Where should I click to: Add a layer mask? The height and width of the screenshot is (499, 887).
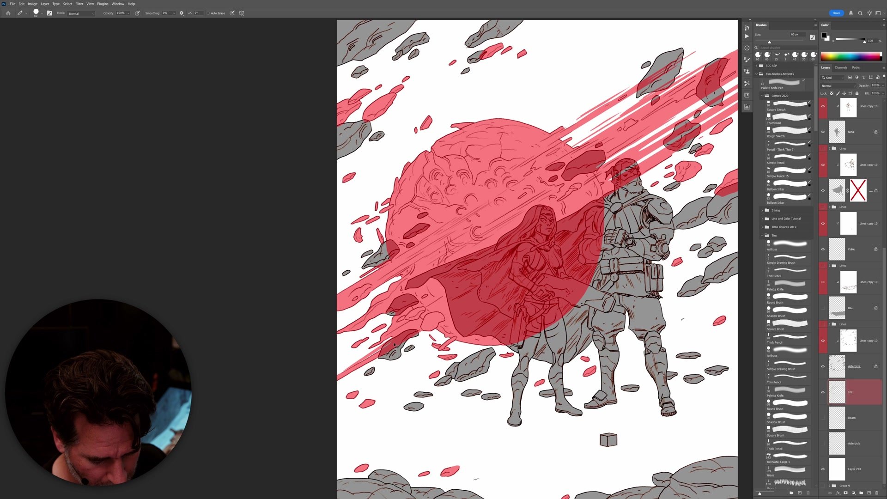tap(846, 493)
